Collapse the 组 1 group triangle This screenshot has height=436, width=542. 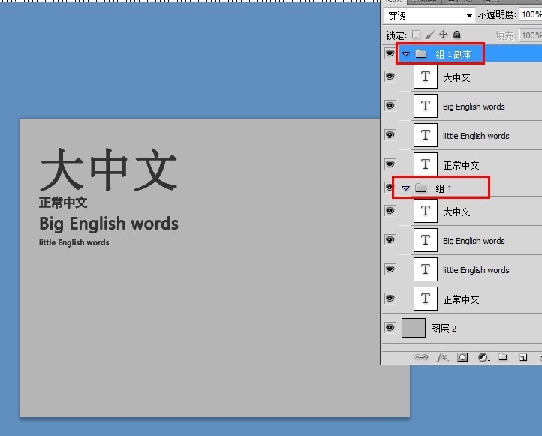click(x=406, y=188)
